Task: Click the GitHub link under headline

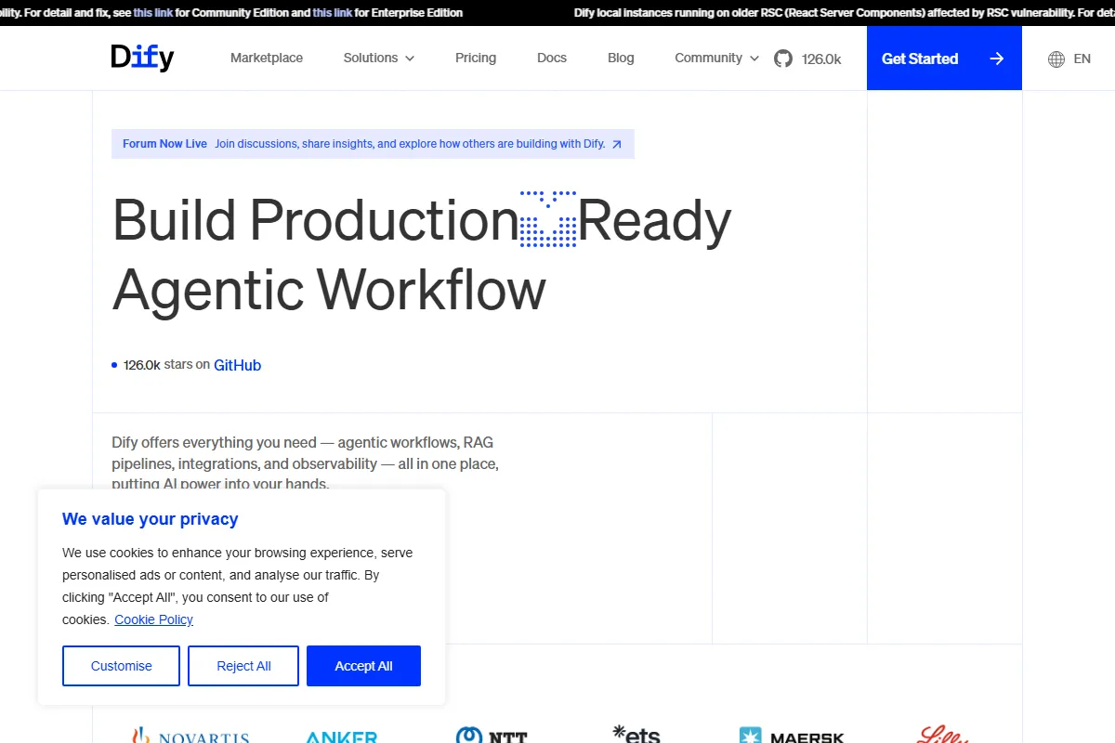Action: 237,365
